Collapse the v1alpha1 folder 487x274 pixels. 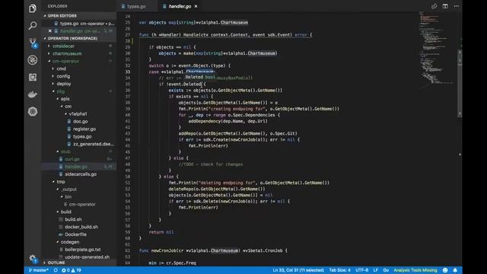pos(78,113)
